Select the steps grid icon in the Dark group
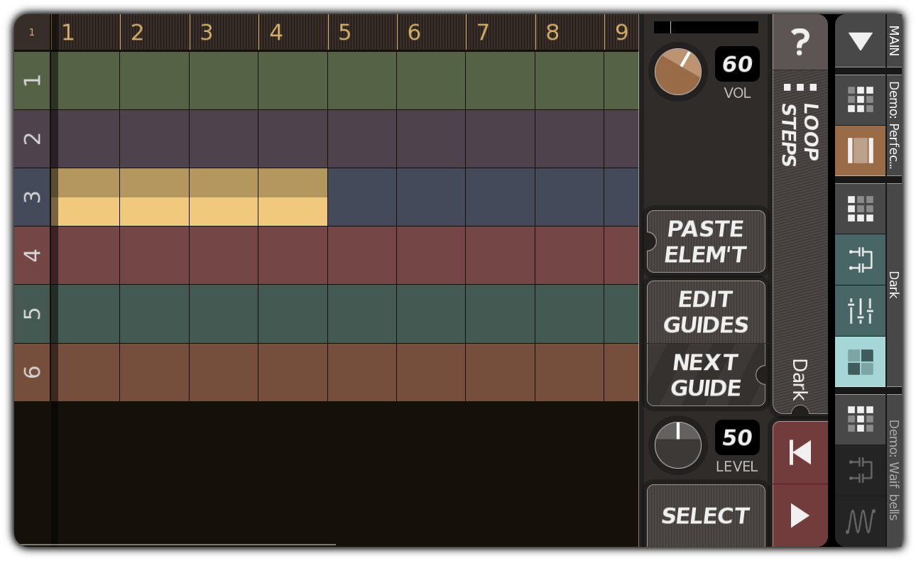The image size is (916, 561). click(x=861, y=207)
